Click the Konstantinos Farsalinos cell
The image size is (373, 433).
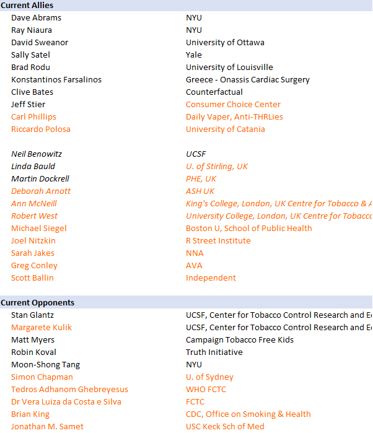pos(56,80)
